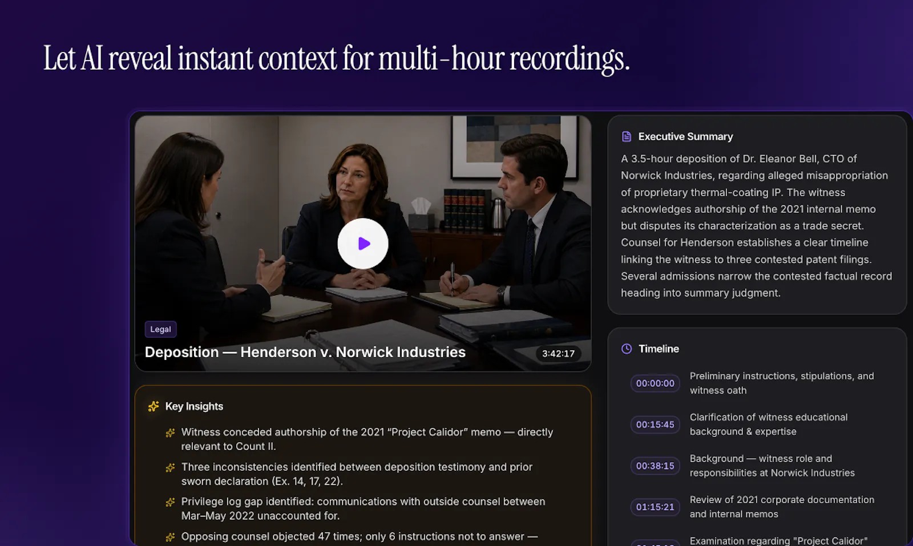Click the 'Key Insights' heading
913x546 pixels.
pyautogui.click(x=194, y=406)
